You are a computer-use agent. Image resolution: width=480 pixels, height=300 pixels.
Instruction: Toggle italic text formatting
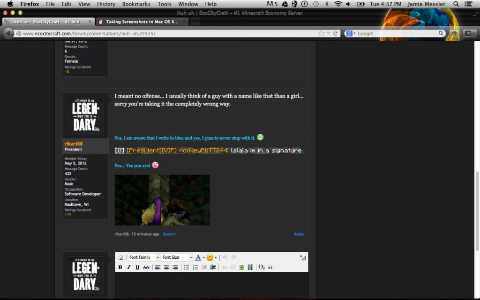pyautogui.click(x=128, y=267)
